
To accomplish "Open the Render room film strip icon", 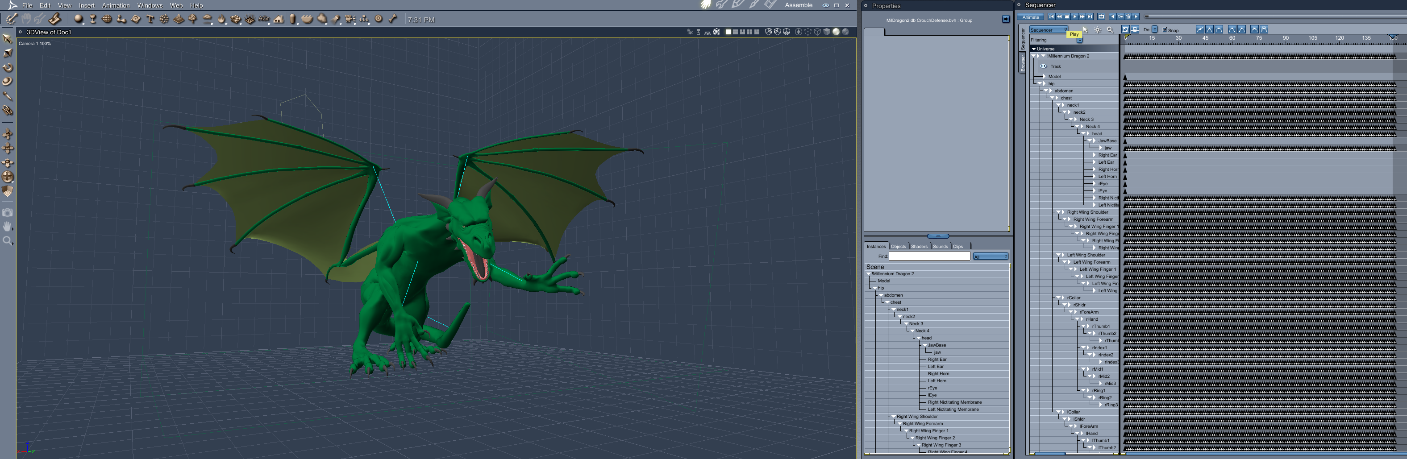I will 770,5.
